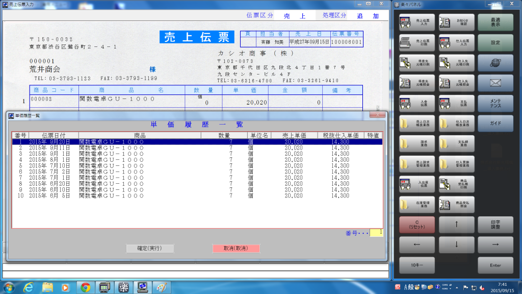Open Internet Explorer from the taskbar
The height and width of the screenshot is (294, 522).
point(29,287)
